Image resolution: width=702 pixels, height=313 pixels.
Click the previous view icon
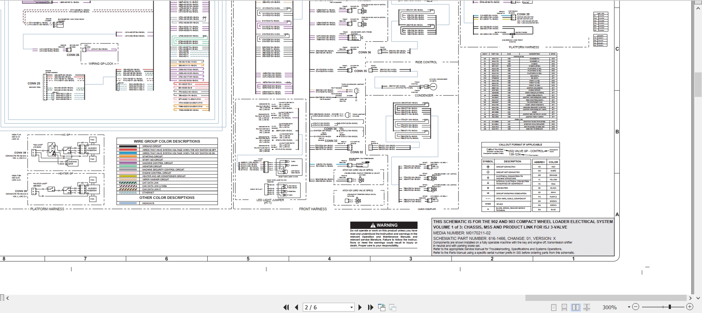[381, 308]
